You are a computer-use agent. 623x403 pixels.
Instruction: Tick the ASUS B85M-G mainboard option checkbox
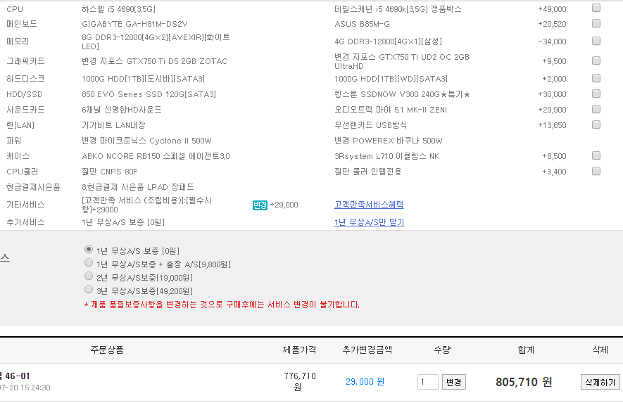[596, 23]
